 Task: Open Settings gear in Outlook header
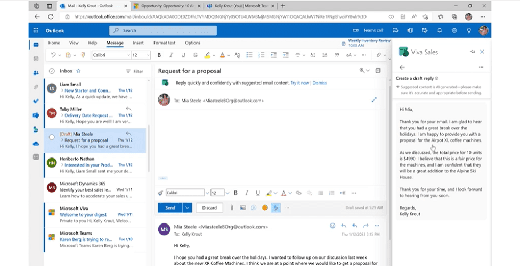(454, 30)
